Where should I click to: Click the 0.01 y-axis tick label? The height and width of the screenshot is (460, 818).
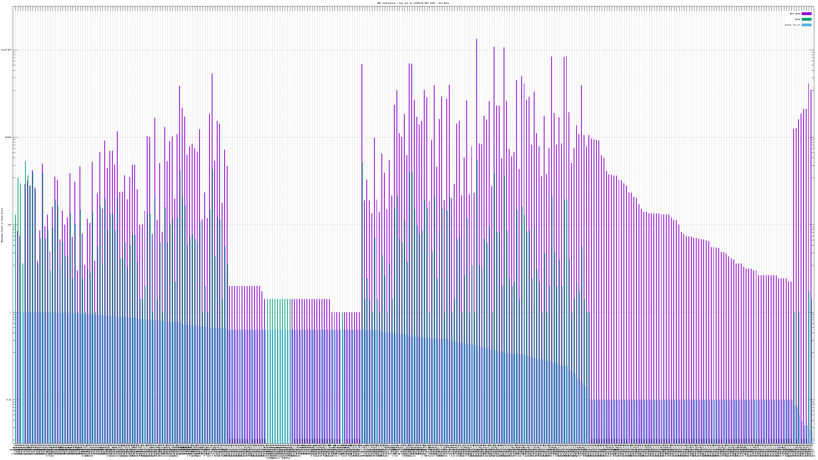9,400
